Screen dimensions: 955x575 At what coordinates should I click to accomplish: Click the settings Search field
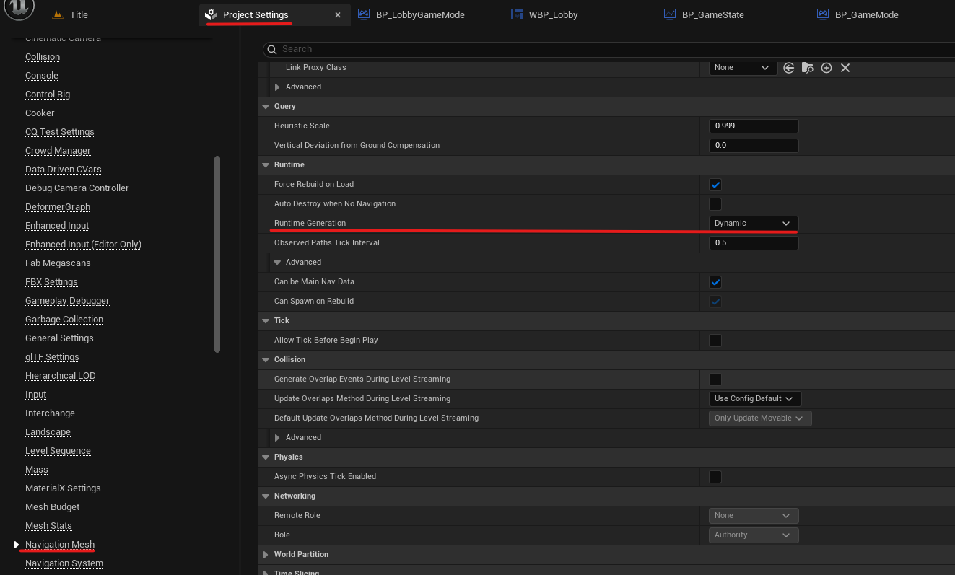click(609, 49)
